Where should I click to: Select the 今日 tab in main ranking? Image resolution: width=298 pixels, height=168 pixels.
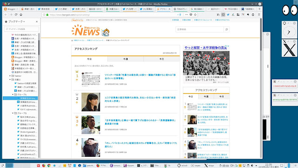pyautogui.click(x=89, y=59)
